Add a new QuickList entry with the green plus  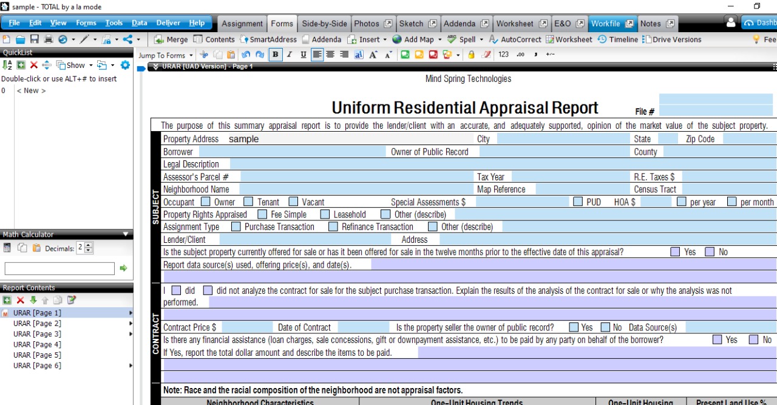click(21, 65)
